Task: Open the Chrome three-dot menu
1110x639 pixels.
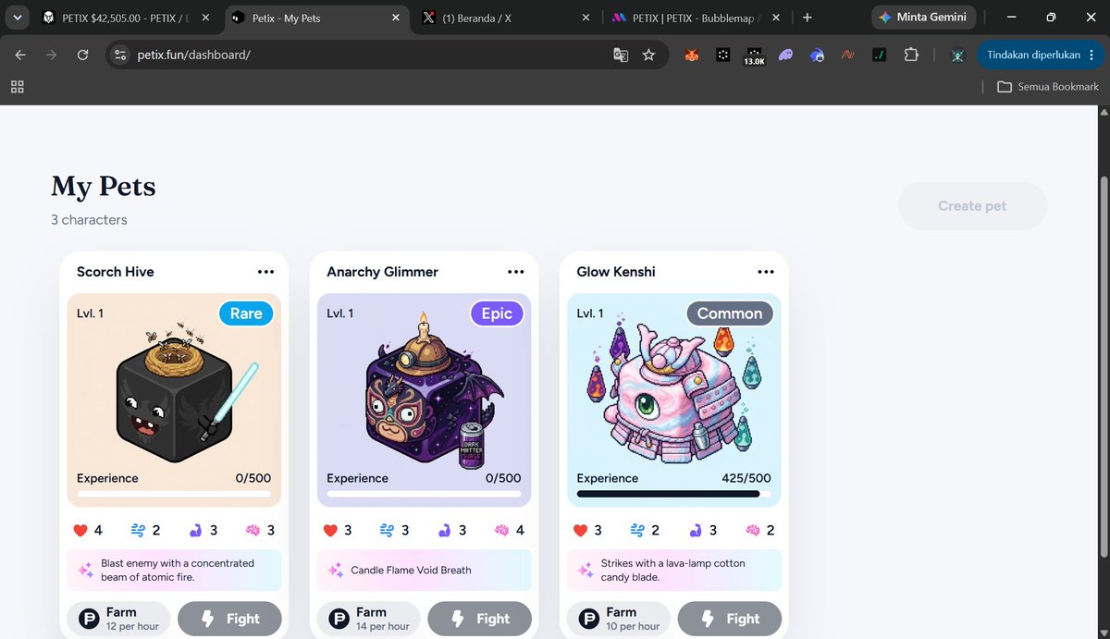Action: click(x=1094, y=55)
